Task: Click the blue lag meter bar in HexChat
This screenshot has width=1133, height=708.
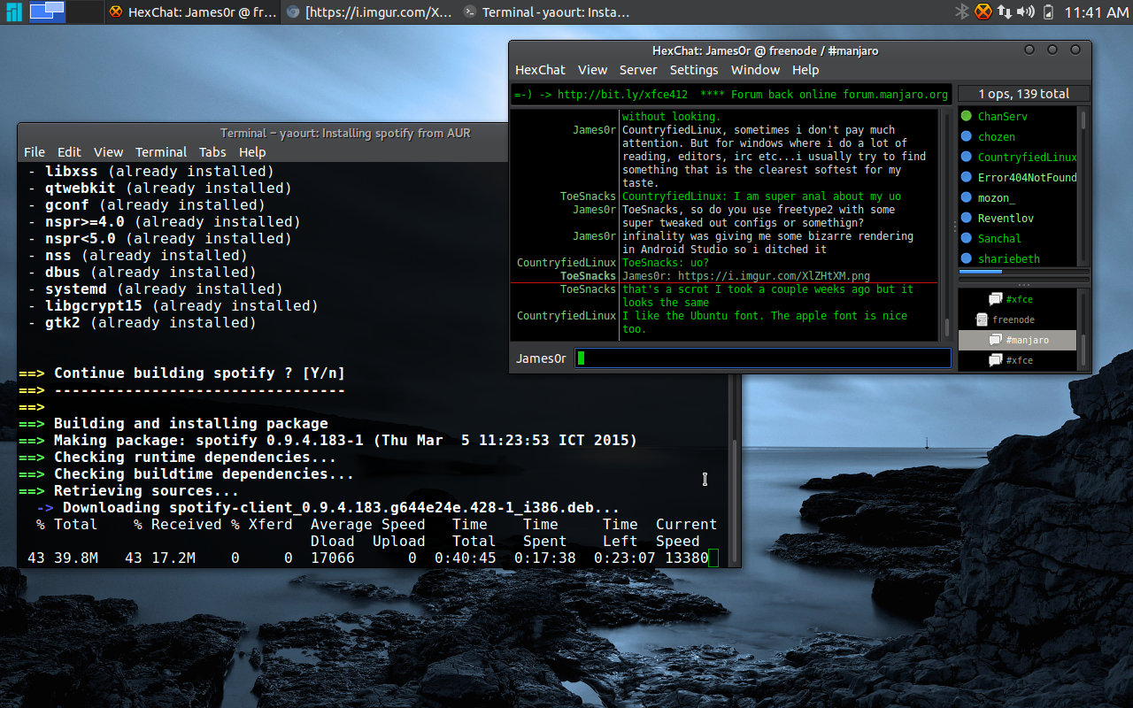Action: click(x=981, y=272)
